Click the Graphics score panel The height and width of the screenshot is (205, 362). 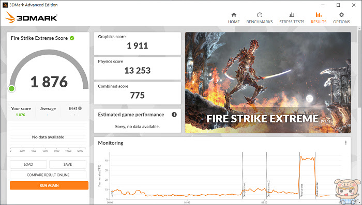pos(137,43)
